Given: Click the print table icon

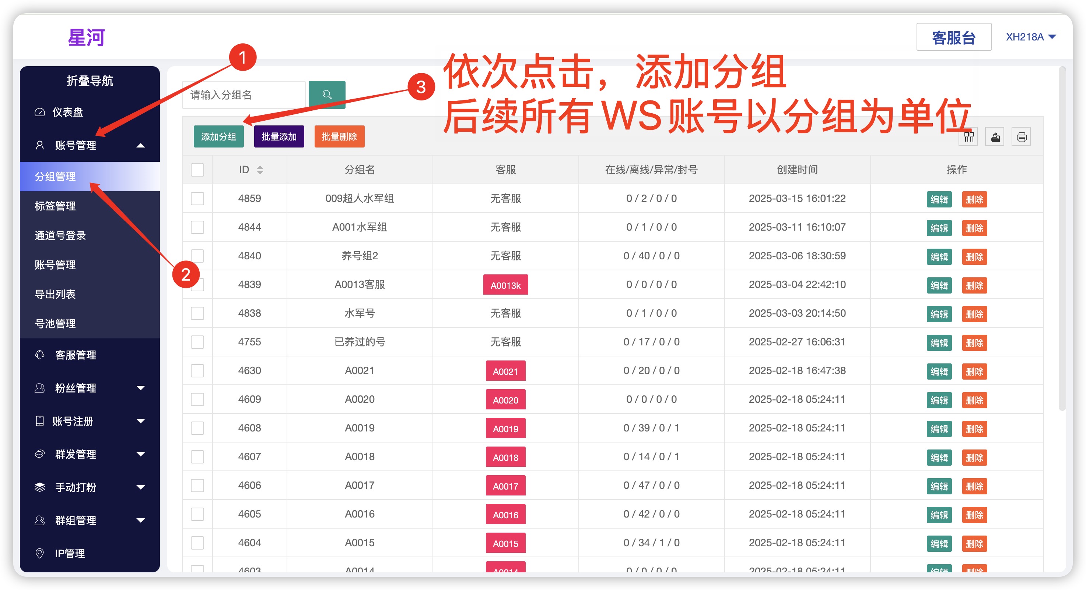Looking at the screenshot, I should click(1021, 137).
